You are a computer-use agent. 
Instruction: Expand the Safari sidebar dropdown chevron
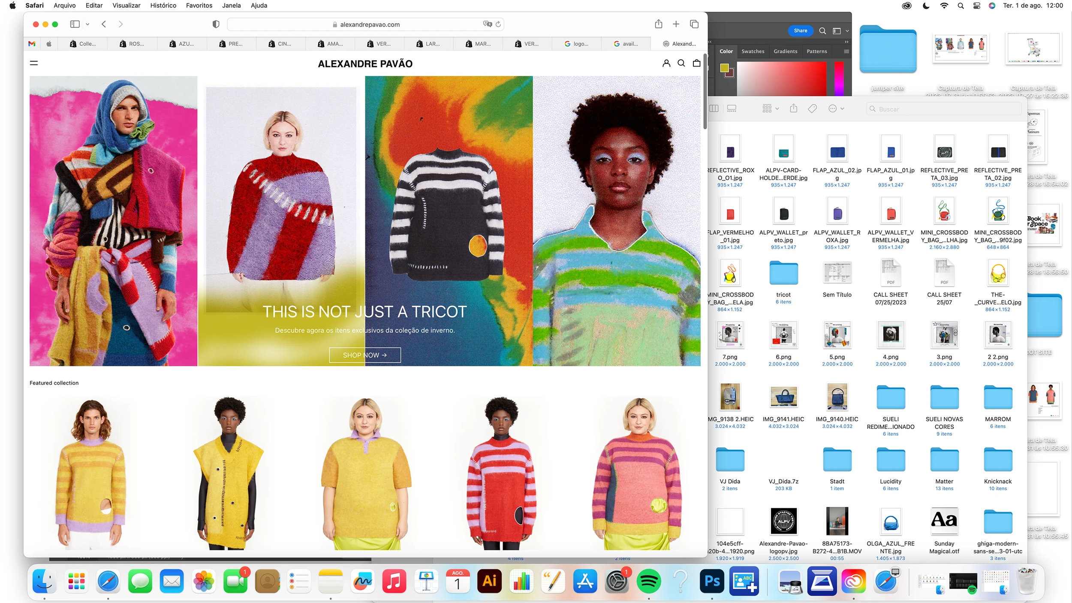click(87, 24)
